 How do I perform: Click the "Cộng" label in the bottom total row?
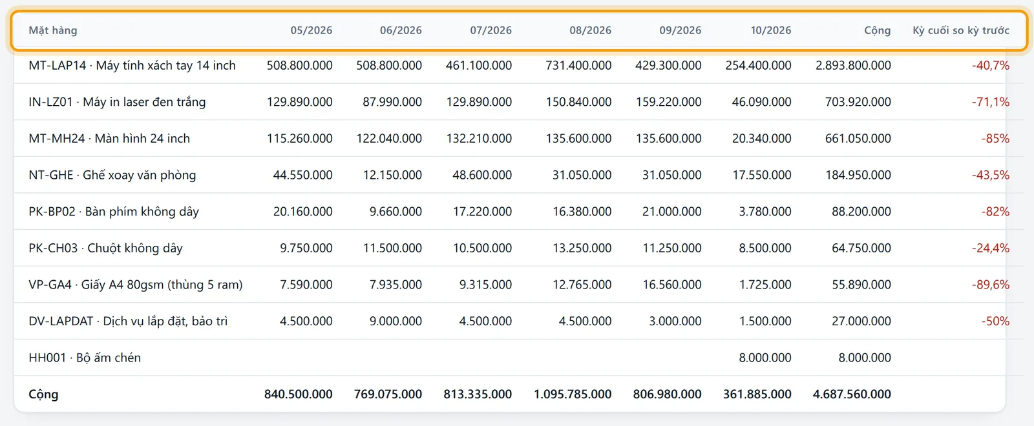click(x=43, y=394)
